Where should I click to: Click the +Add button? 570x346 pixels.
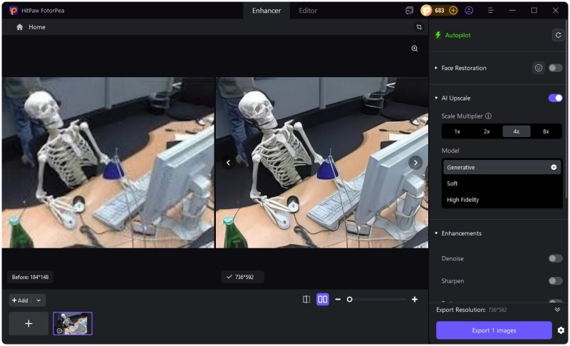coord(21,300)
